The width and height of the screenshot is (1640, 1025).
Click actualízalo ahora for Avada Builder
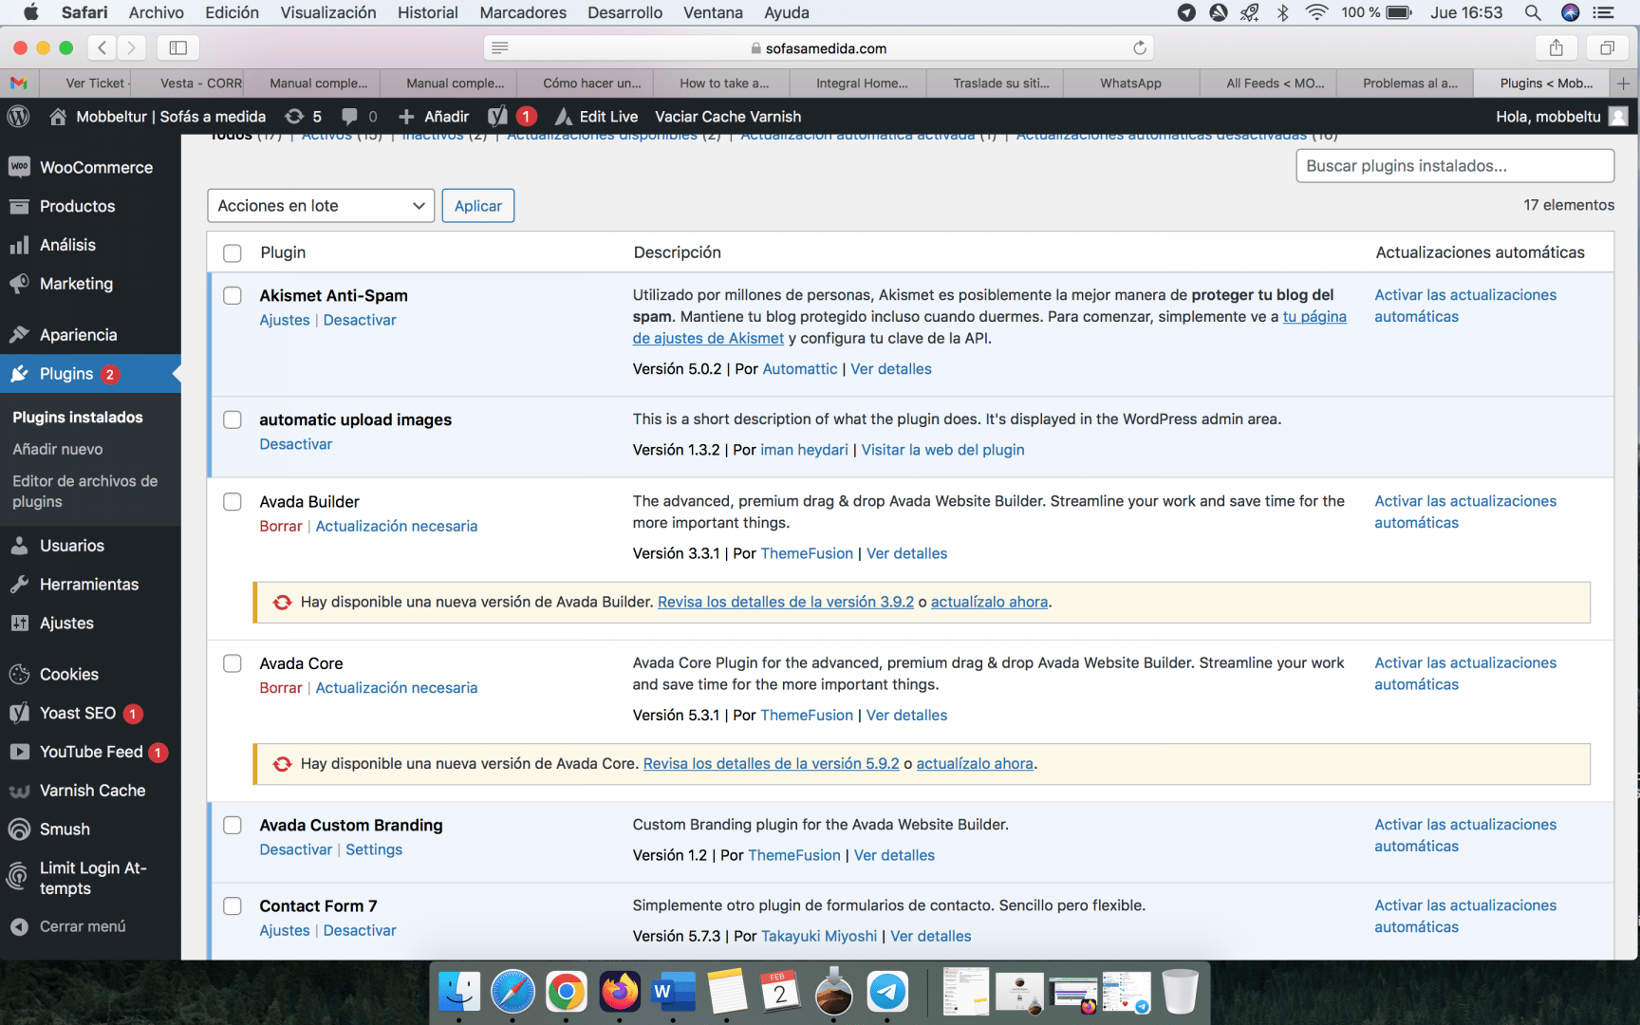point(989,602)
